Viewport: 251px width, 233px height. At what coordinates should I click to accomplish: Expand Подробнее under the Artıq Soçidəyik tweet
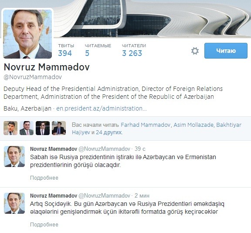coord(44,225)
